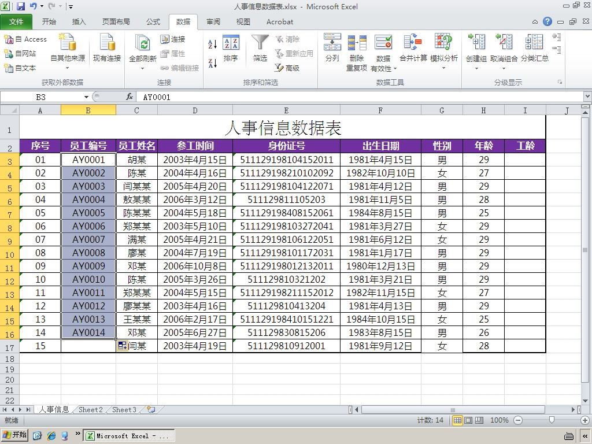Screen dimensions: 592x444
Task: Expand 创建组 dropdown arrow
Action: coord(476,69)
